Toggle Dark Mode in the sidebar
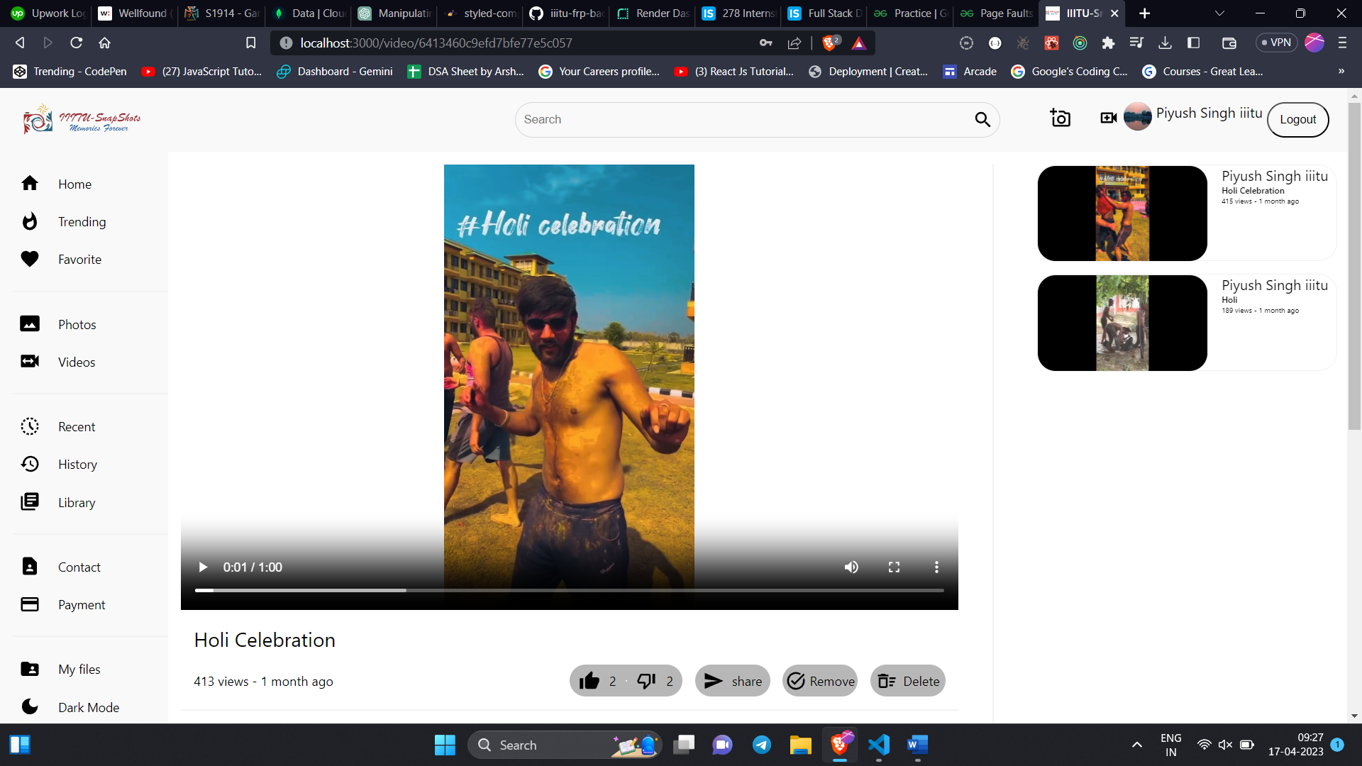The image size is (1362, 766). [x=88, y=707]
